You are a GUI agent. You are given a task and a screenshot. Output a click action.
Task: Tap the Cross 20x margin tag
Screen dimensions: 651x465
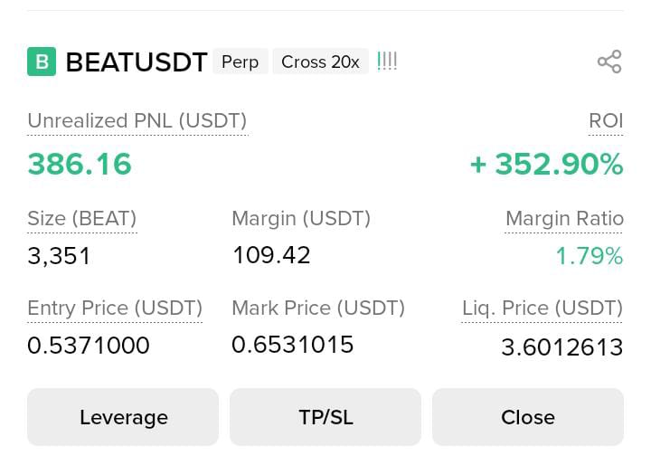tap(320, 62)
